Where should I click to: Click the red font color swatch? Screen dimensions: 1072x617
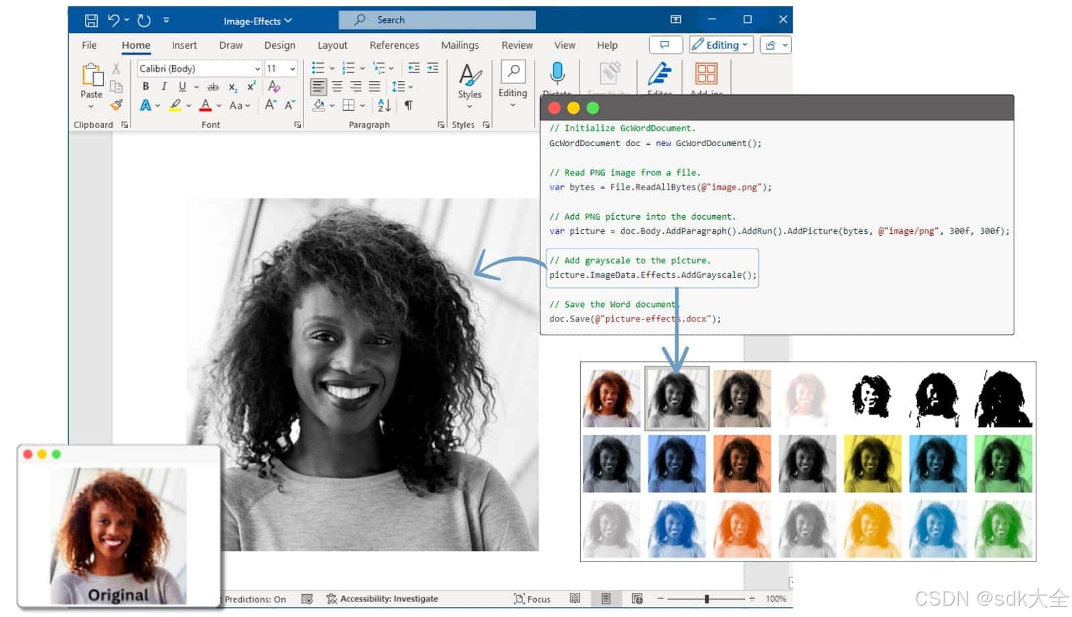(x=206, y=105)
